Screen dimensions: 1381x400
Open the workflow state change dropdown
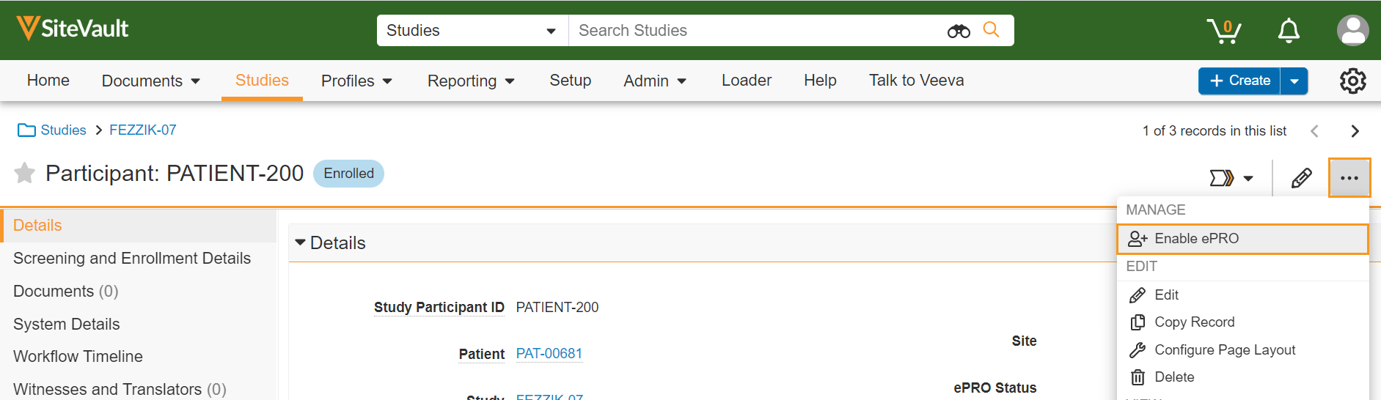tap(1231, 178)
